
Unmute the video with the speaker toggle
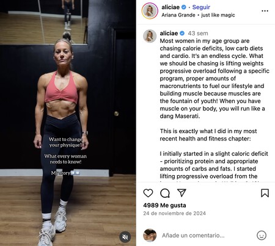[x=125, y=237]
